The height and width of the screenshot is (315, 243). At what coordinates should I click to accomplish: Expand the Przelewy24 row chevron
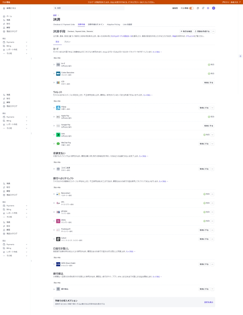[x=54, y=230]
